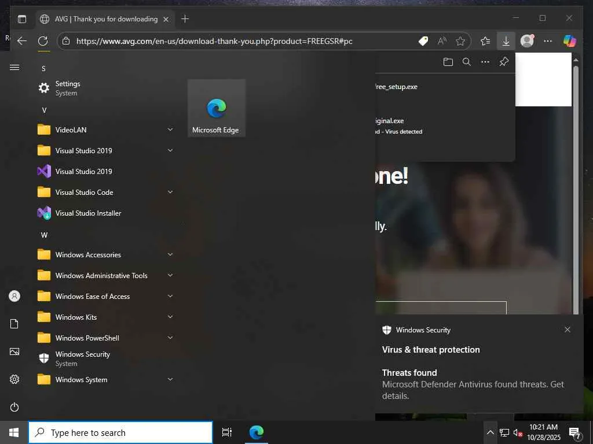593x444 pixels.
Task: Expand Windows Accessories folder
Action: pos(106,255)
